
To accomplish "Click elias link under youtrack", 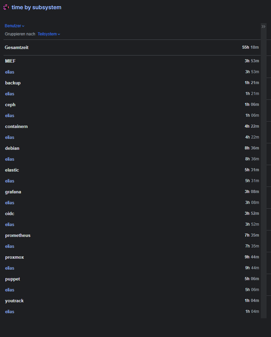I will 10,312.
